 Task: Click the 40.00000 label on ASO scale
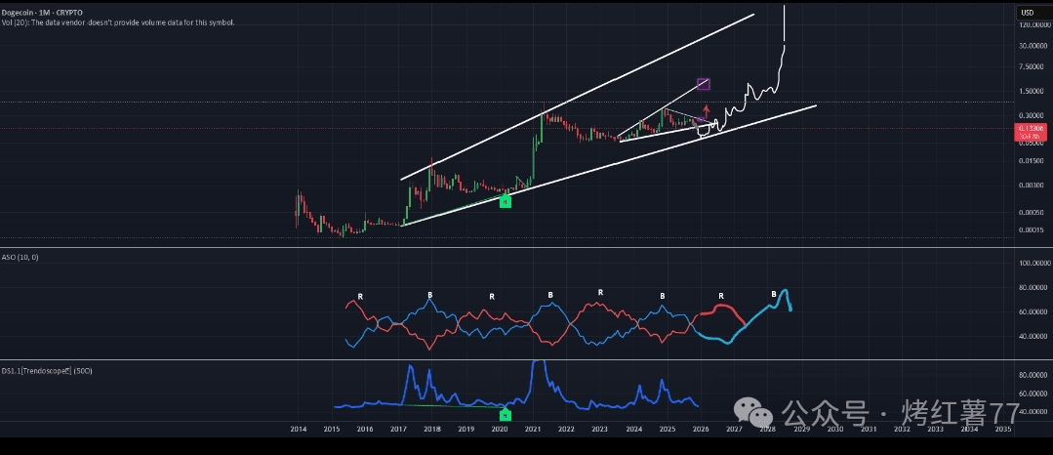(1033, 336)
